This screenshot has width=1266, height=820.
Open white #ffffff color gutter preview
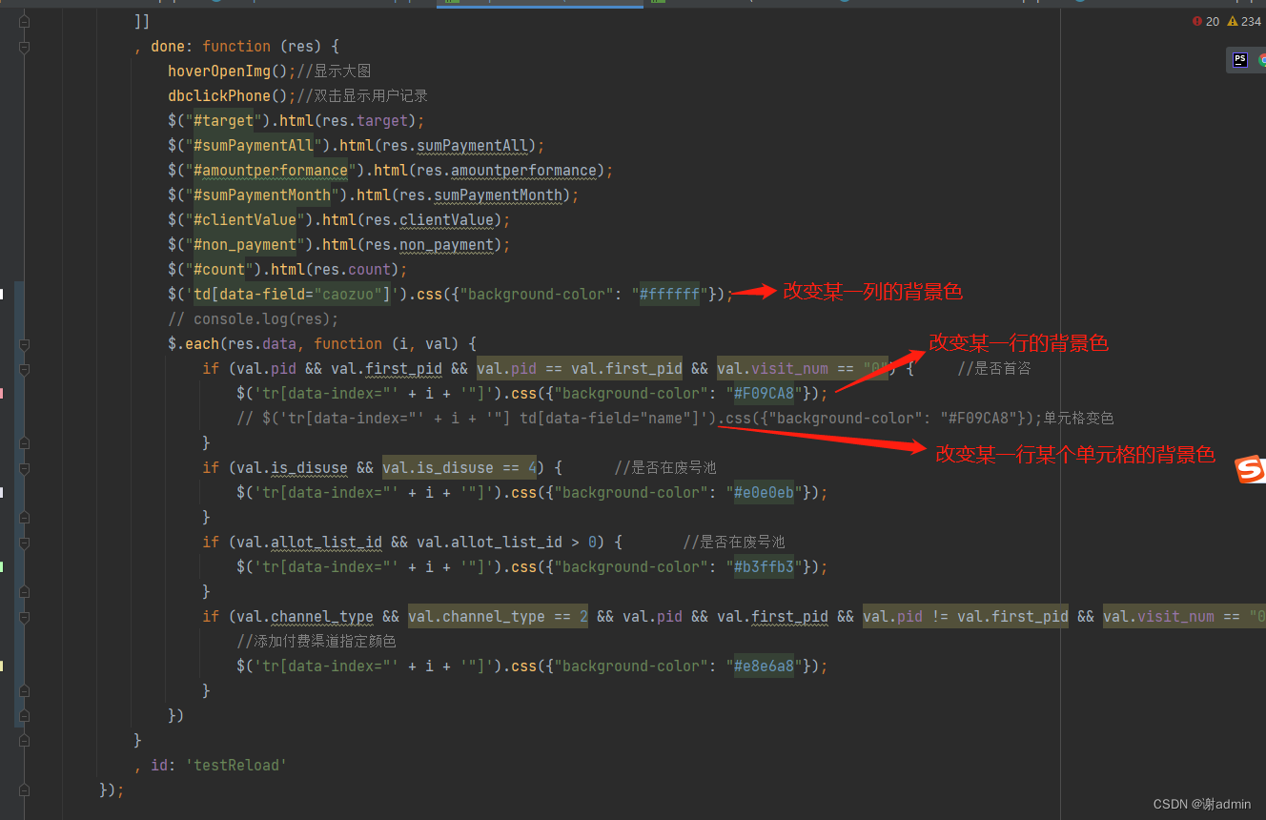(x=2, y=294)
